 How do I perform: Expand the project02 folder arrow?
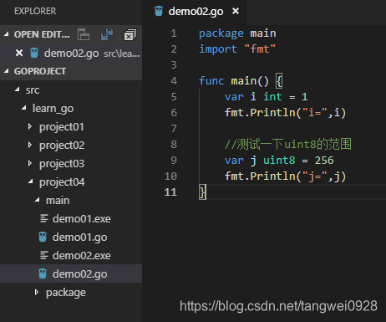[x=30, y=145]
